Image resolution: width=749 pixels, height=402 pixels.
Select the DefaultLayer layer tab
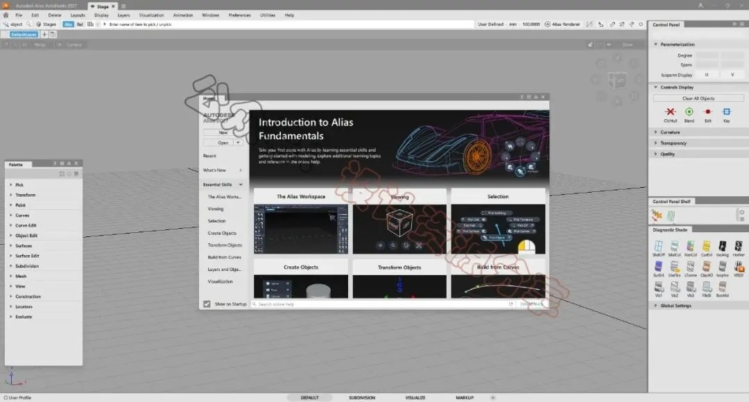(x=24, y=35)
